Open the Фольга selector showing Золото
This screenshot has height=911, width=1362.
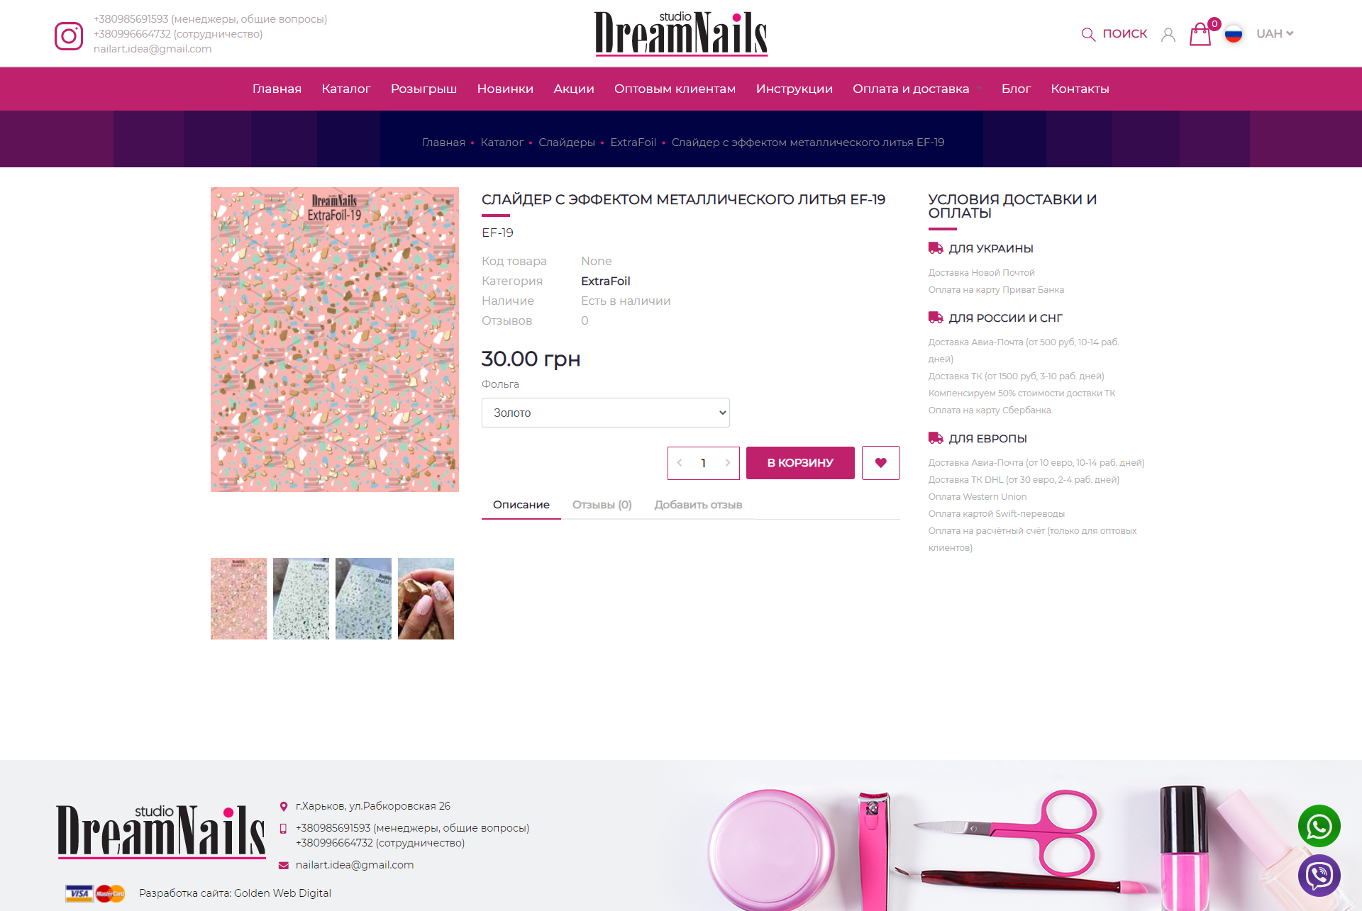tap(605, 413)
